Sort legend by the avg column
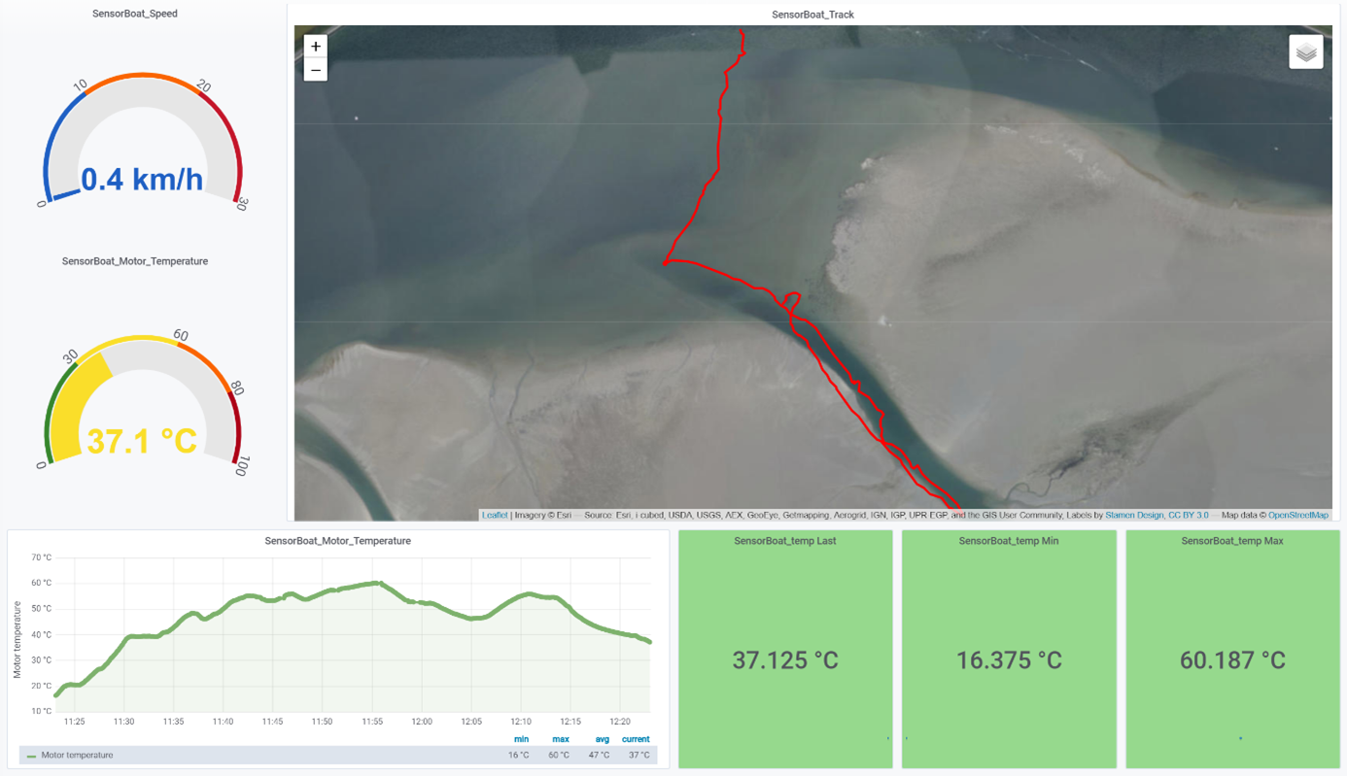Screen dimensions: 1347x776 [x=602, y=739]
